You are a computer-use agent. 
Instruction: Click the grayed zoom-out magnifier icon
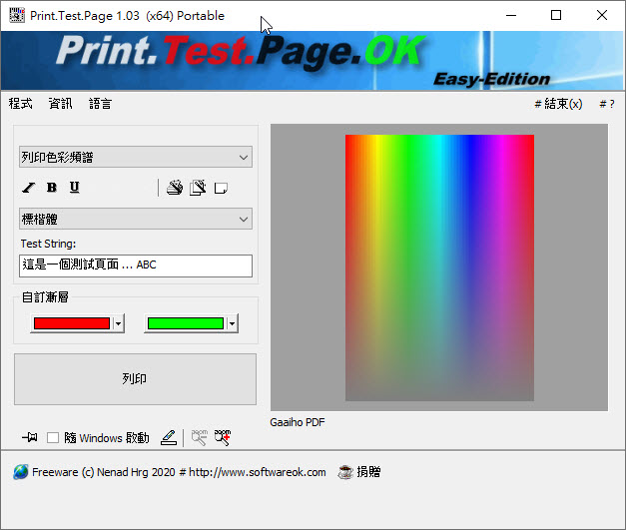point(200,437)
